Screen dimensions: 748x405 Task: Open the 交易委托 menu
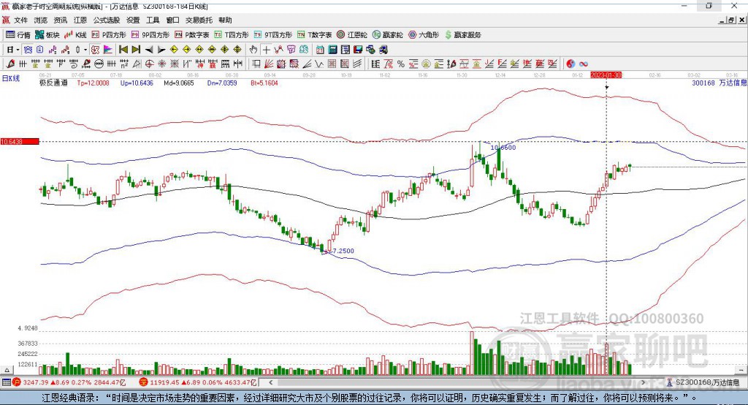point(199,20)
